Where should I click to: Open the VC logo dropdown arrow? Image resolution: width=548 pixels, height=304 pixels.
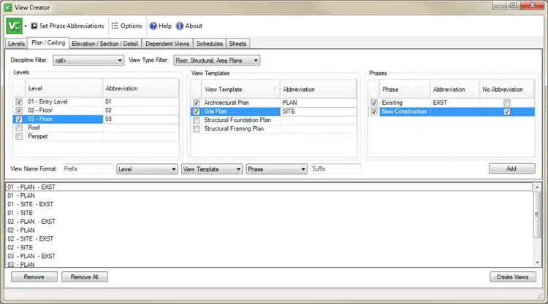(x=26, y=26)
